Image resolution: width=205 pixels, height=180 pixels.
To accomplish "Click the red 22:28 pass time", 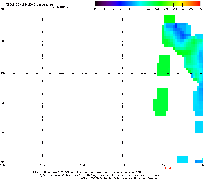I will click(x=167, y=168).
